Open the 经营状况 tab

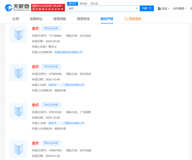[x=83, y=19]
